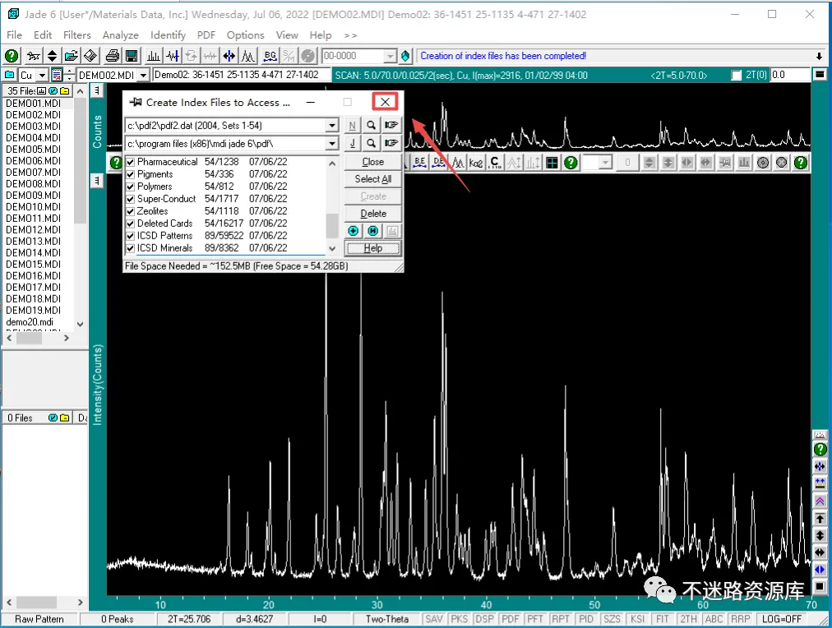Viewport: 832px width, 628px height.
Task: Open the 00-0000 PDF number dropdown
Action: click(390, 56)
